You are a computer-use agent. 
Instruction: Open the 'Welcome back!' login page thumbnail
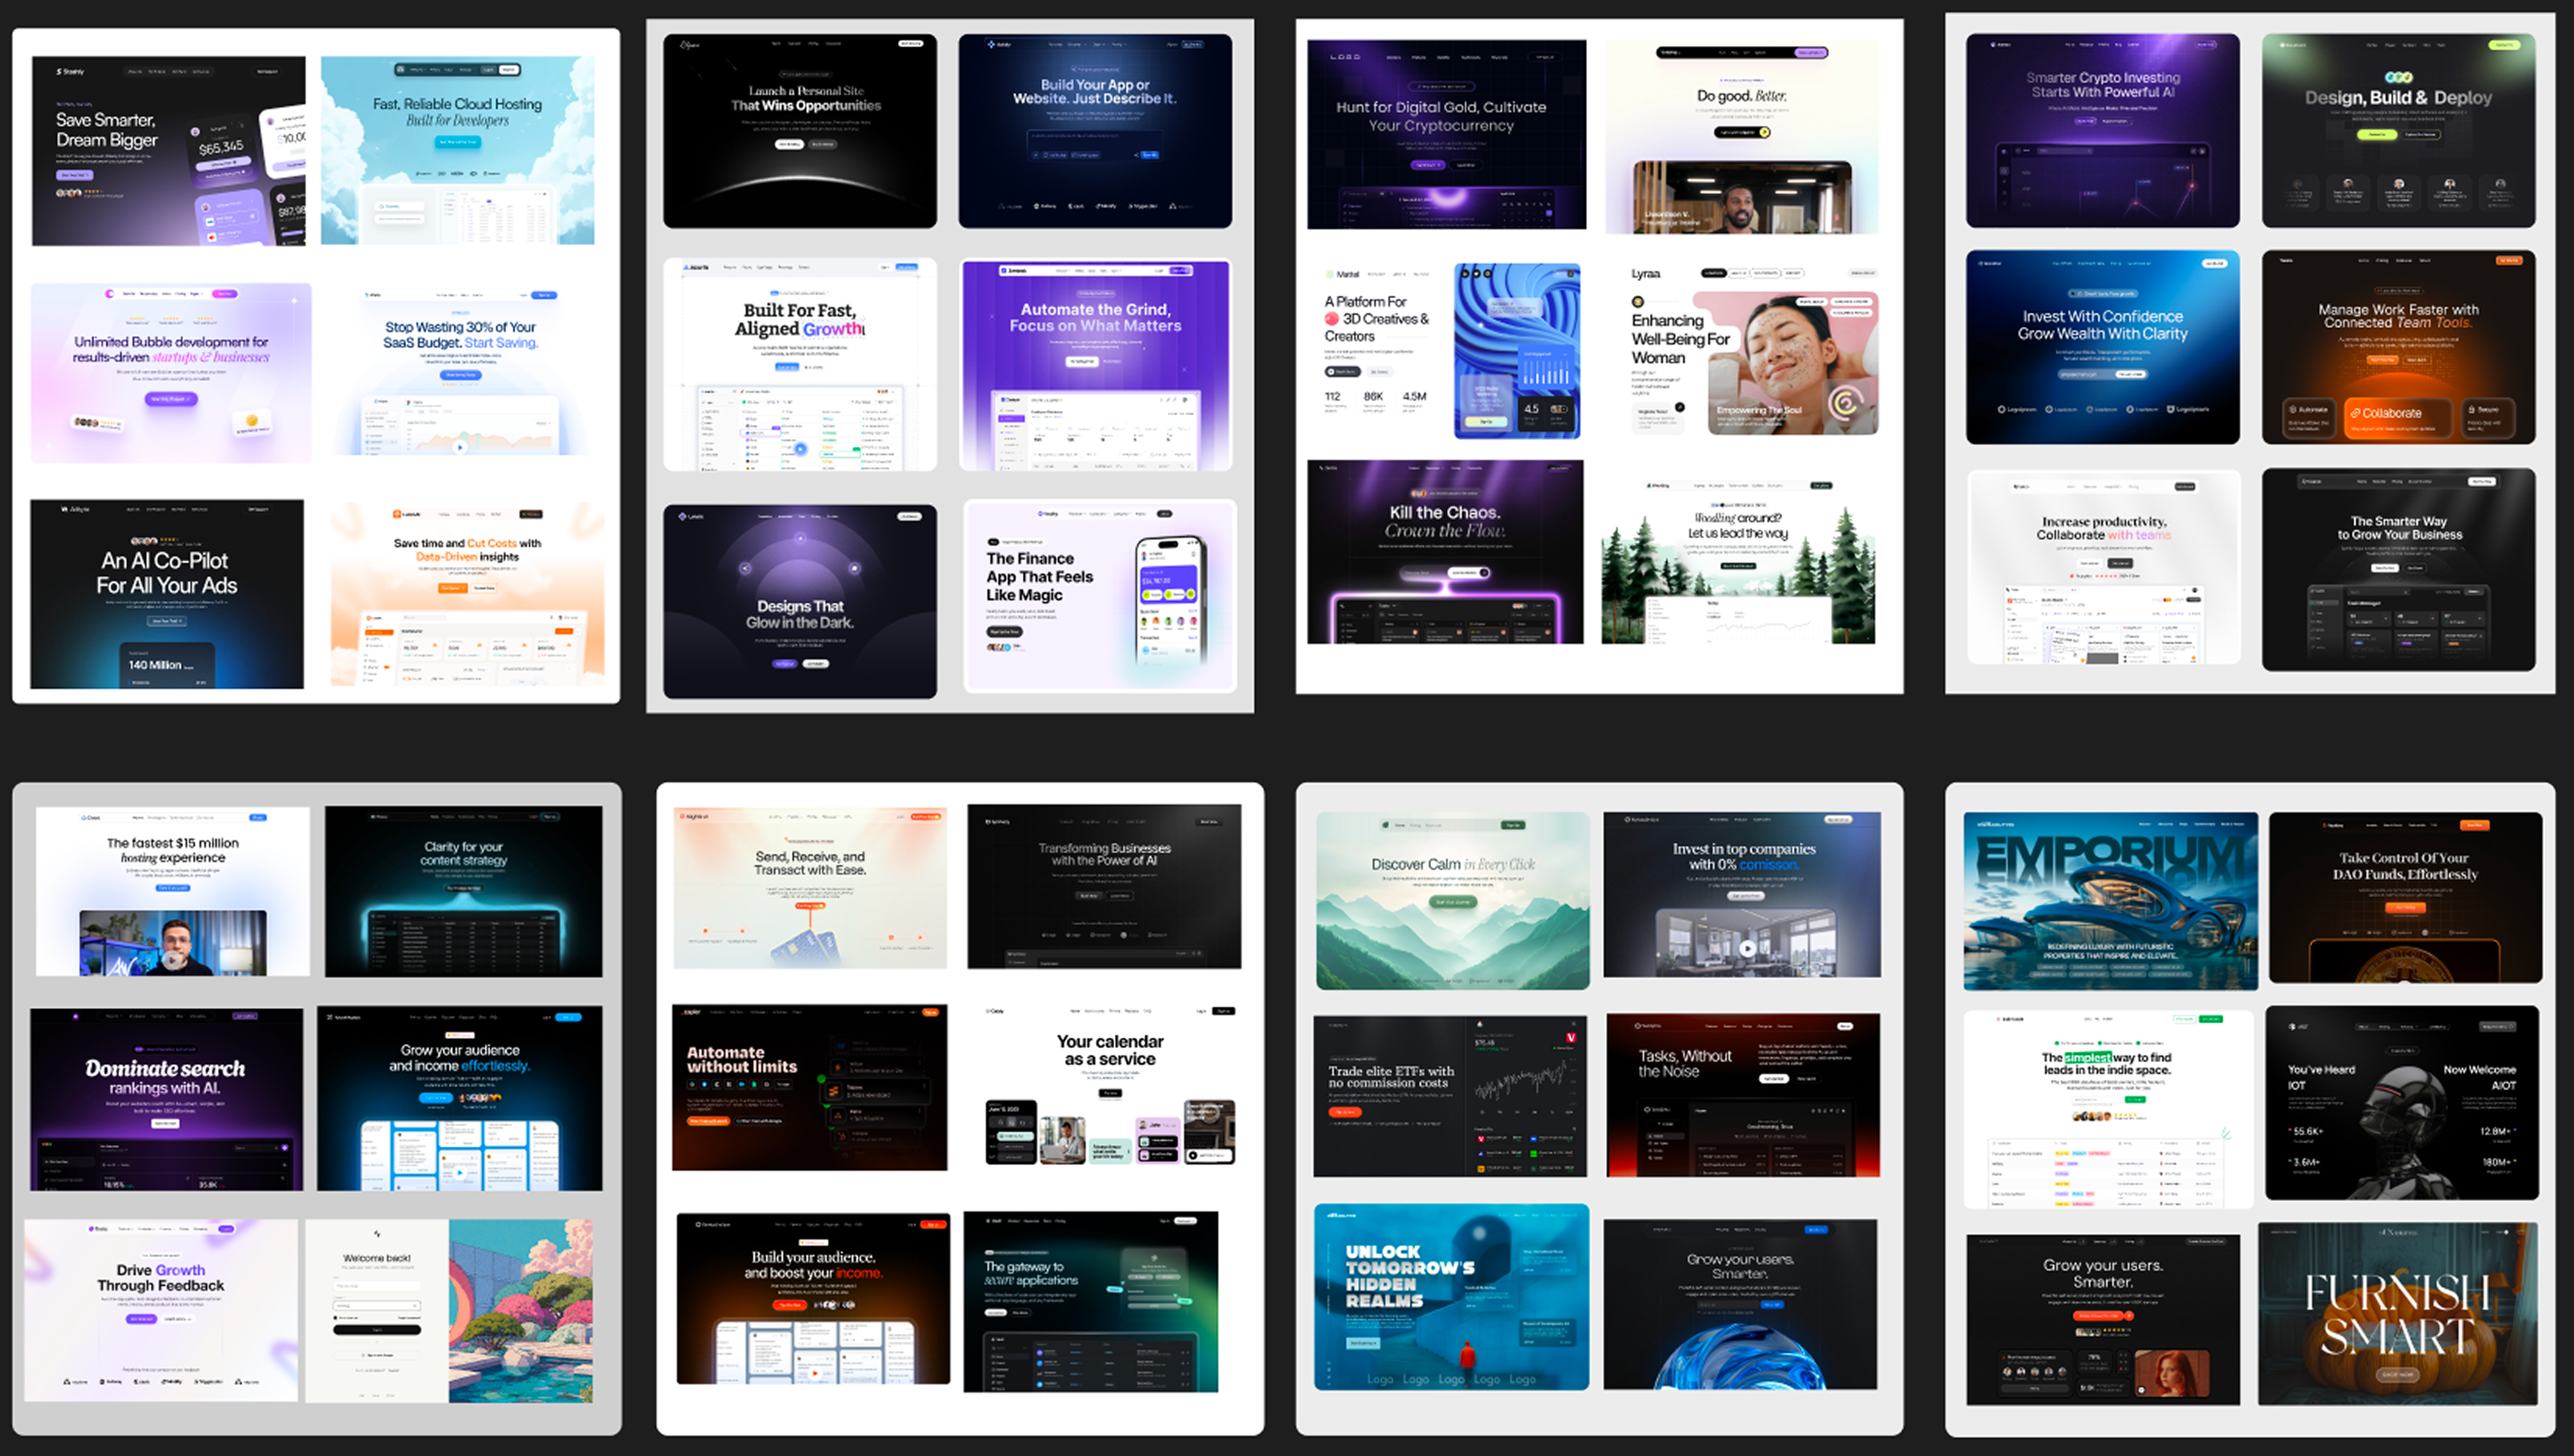[449, 1310]
